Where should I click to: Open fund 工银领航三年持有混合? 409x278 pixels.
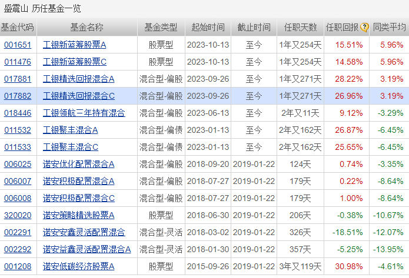84,113
